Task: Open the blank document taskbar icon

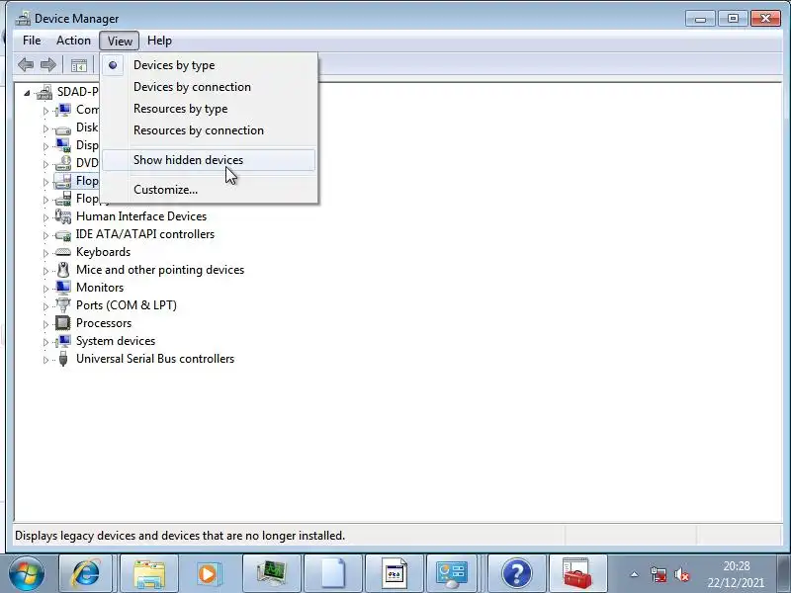Action: point(333,573)
